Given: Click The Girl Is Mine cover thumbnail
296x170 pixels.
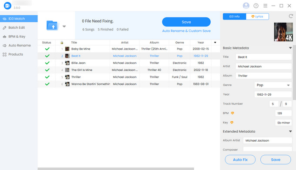Looking at the screenshot, I should tap(67, 70).
